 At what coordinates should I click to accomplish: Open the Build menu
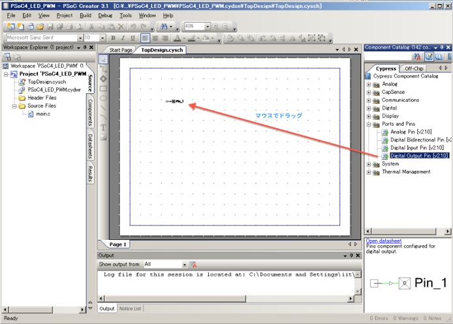[x=86, y=15]
